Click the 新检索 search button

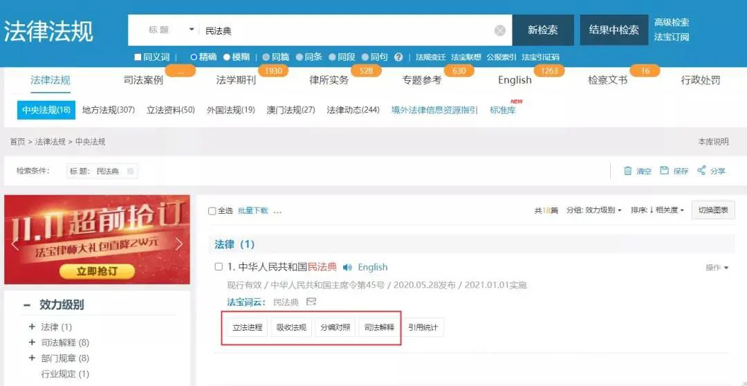tap(542, 30)
